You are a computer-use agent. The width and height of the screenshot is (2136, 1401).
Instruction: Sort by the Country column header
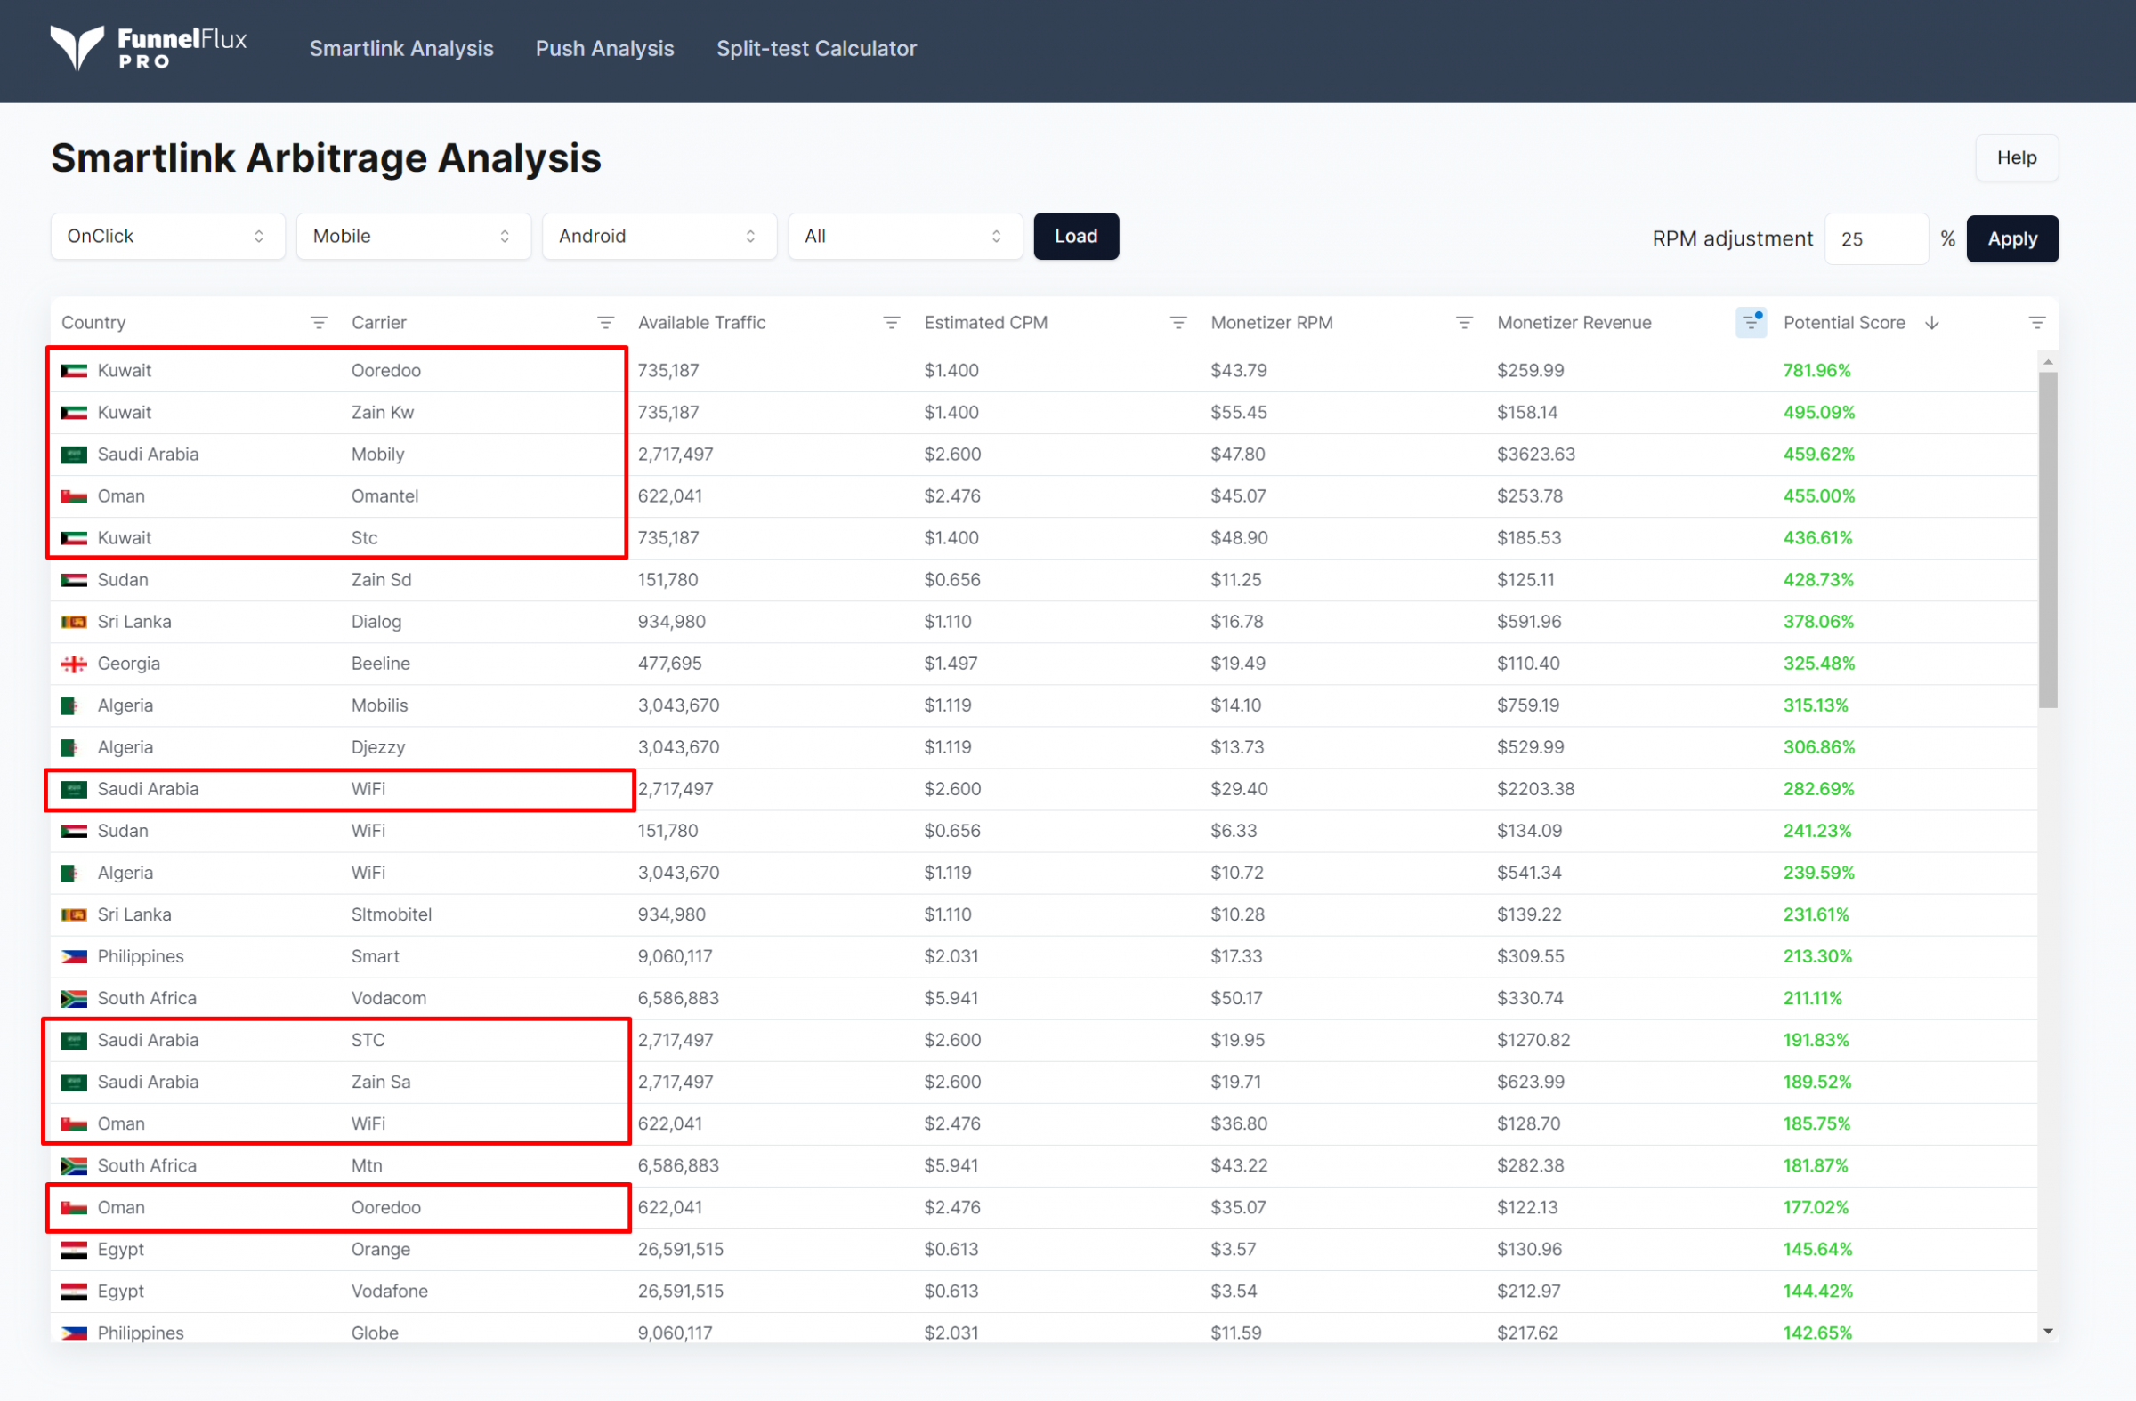(93, 323)
